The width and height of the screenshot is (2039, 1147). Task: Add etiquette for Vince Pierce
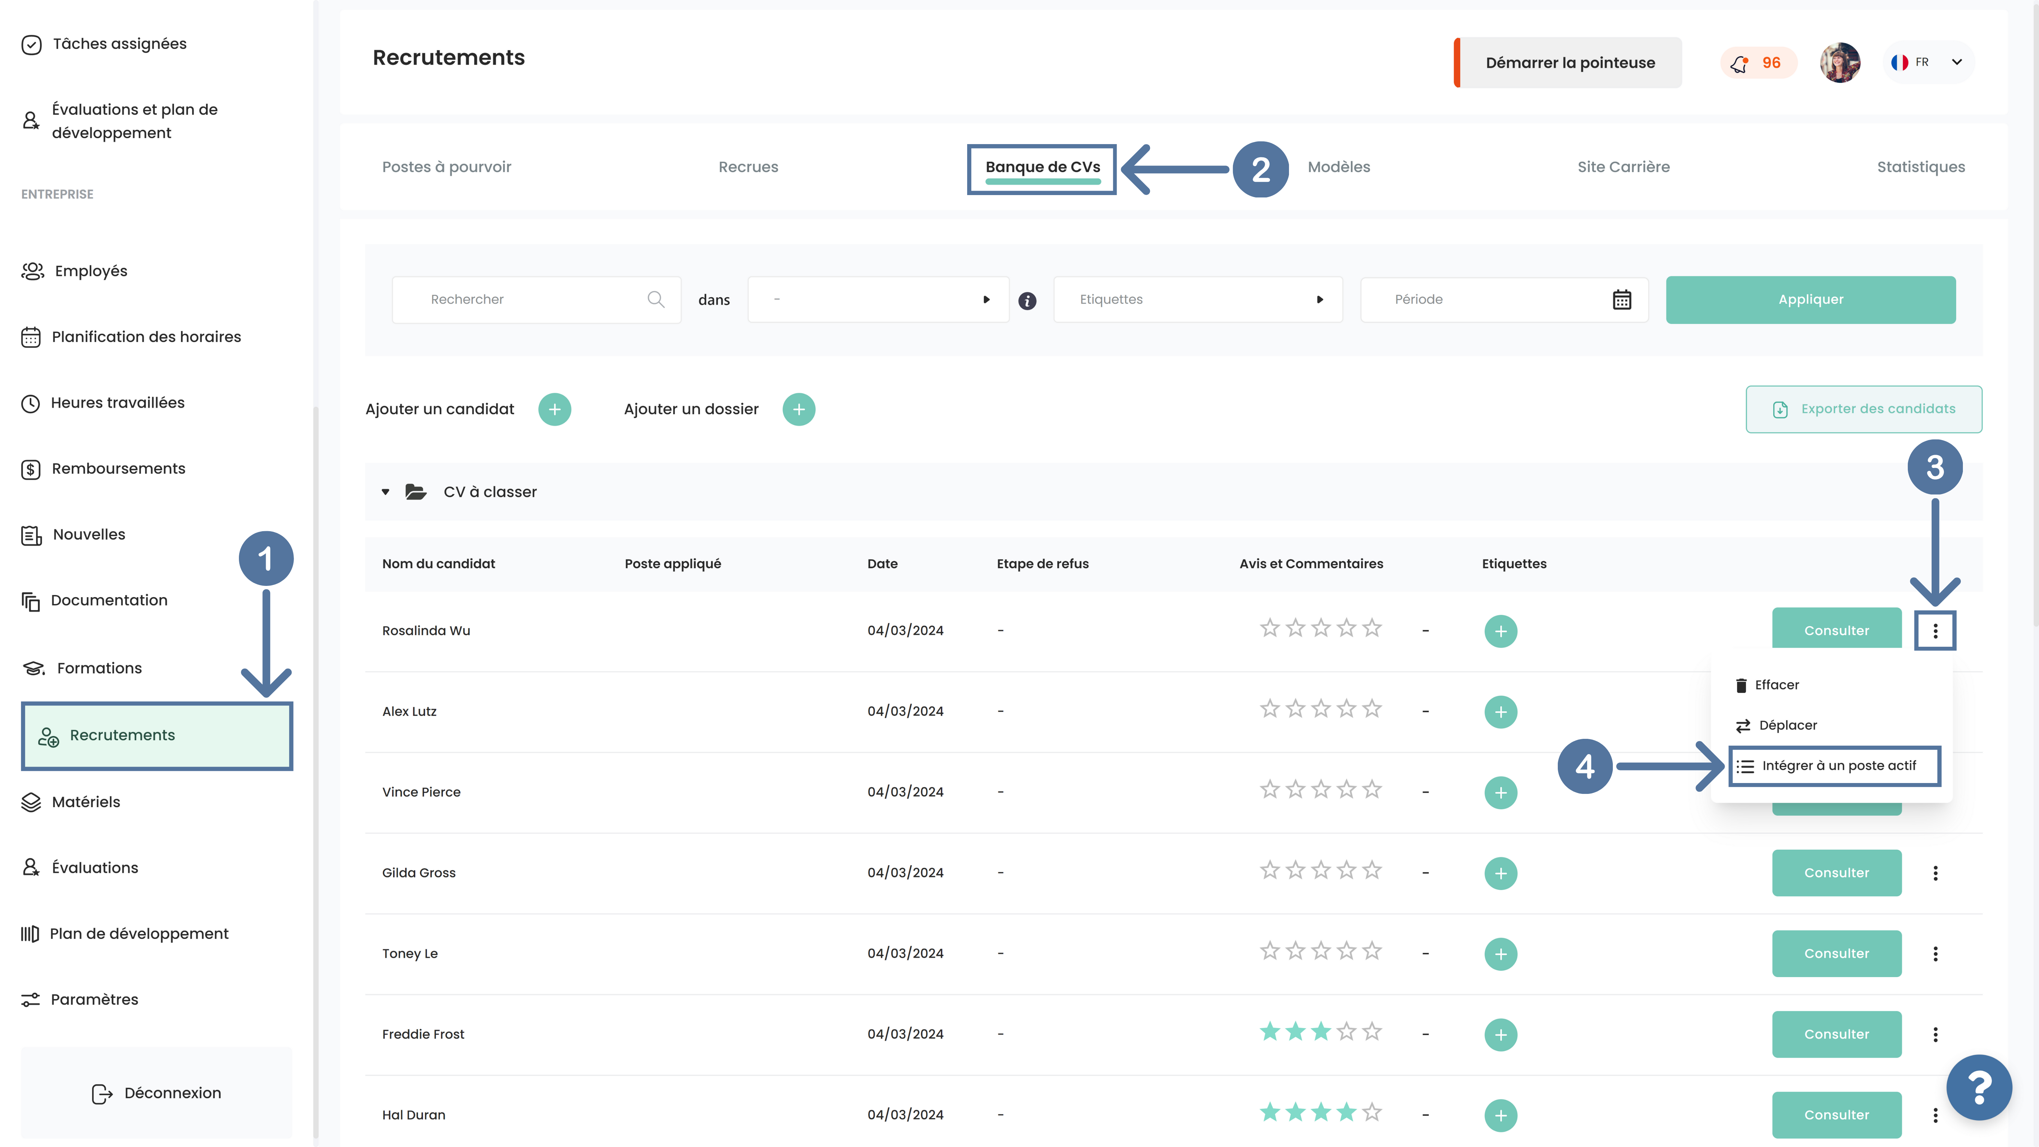(1500, 793)
